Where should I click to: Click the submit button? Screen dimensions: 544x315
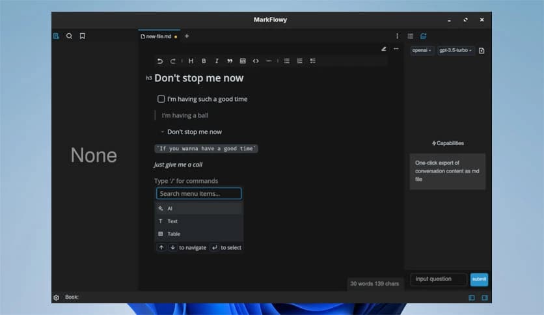tap(479, 279)
